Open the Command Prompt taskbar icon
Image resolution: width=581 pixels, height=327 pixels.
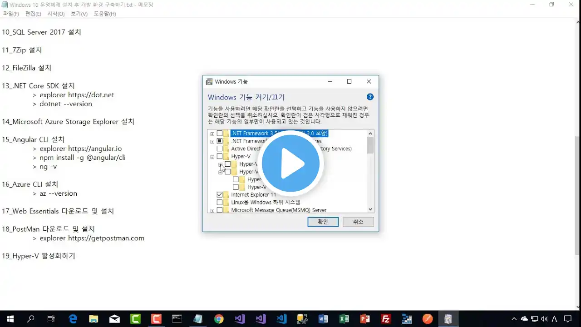pyautogui.click(x=177, y=319)
